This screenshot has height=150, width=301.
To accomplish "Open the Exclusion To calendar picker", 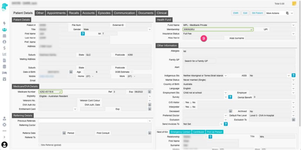I will pyautogui.click(x=294, y=120).
